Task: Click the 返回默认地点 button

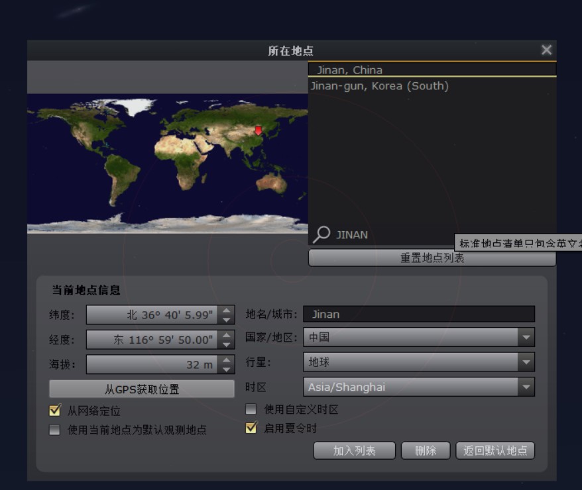Action: pyautogui.click(x=494, y=450)
